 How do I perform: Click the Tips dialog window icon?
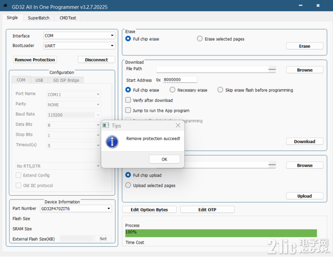105,126
